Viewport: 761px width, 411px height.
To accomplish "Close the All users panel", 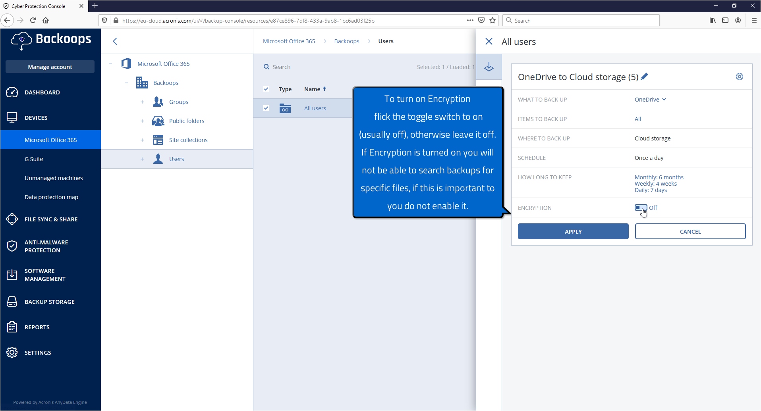I will click(489, 41).
